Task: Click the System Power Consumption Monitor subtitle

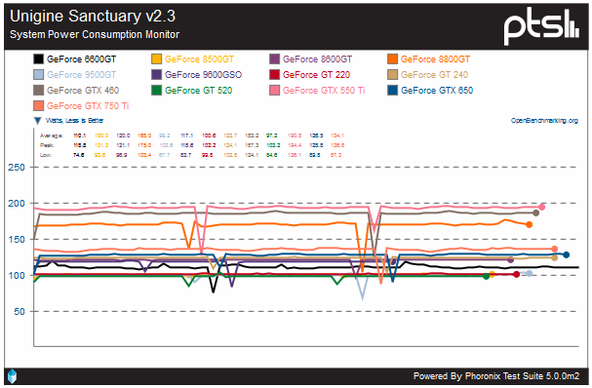Action: [95, 34]
